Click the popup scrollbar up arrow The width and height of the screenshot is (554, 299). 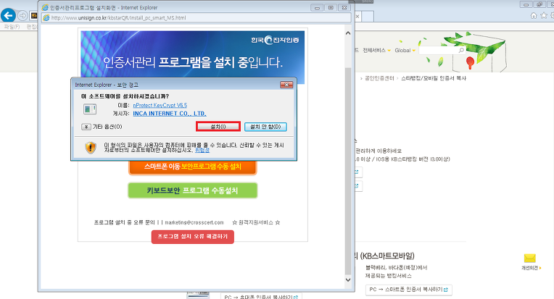coord(348,33)
